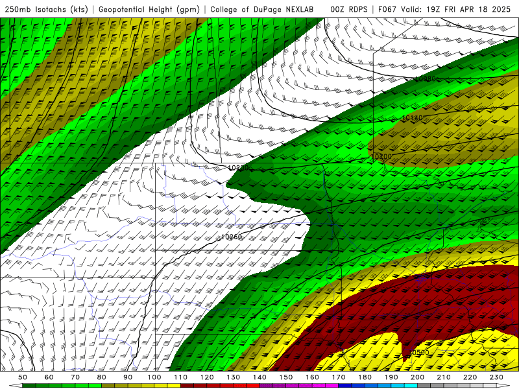
Task: Click the 110 value on the color scale
Action: point(181,377)
